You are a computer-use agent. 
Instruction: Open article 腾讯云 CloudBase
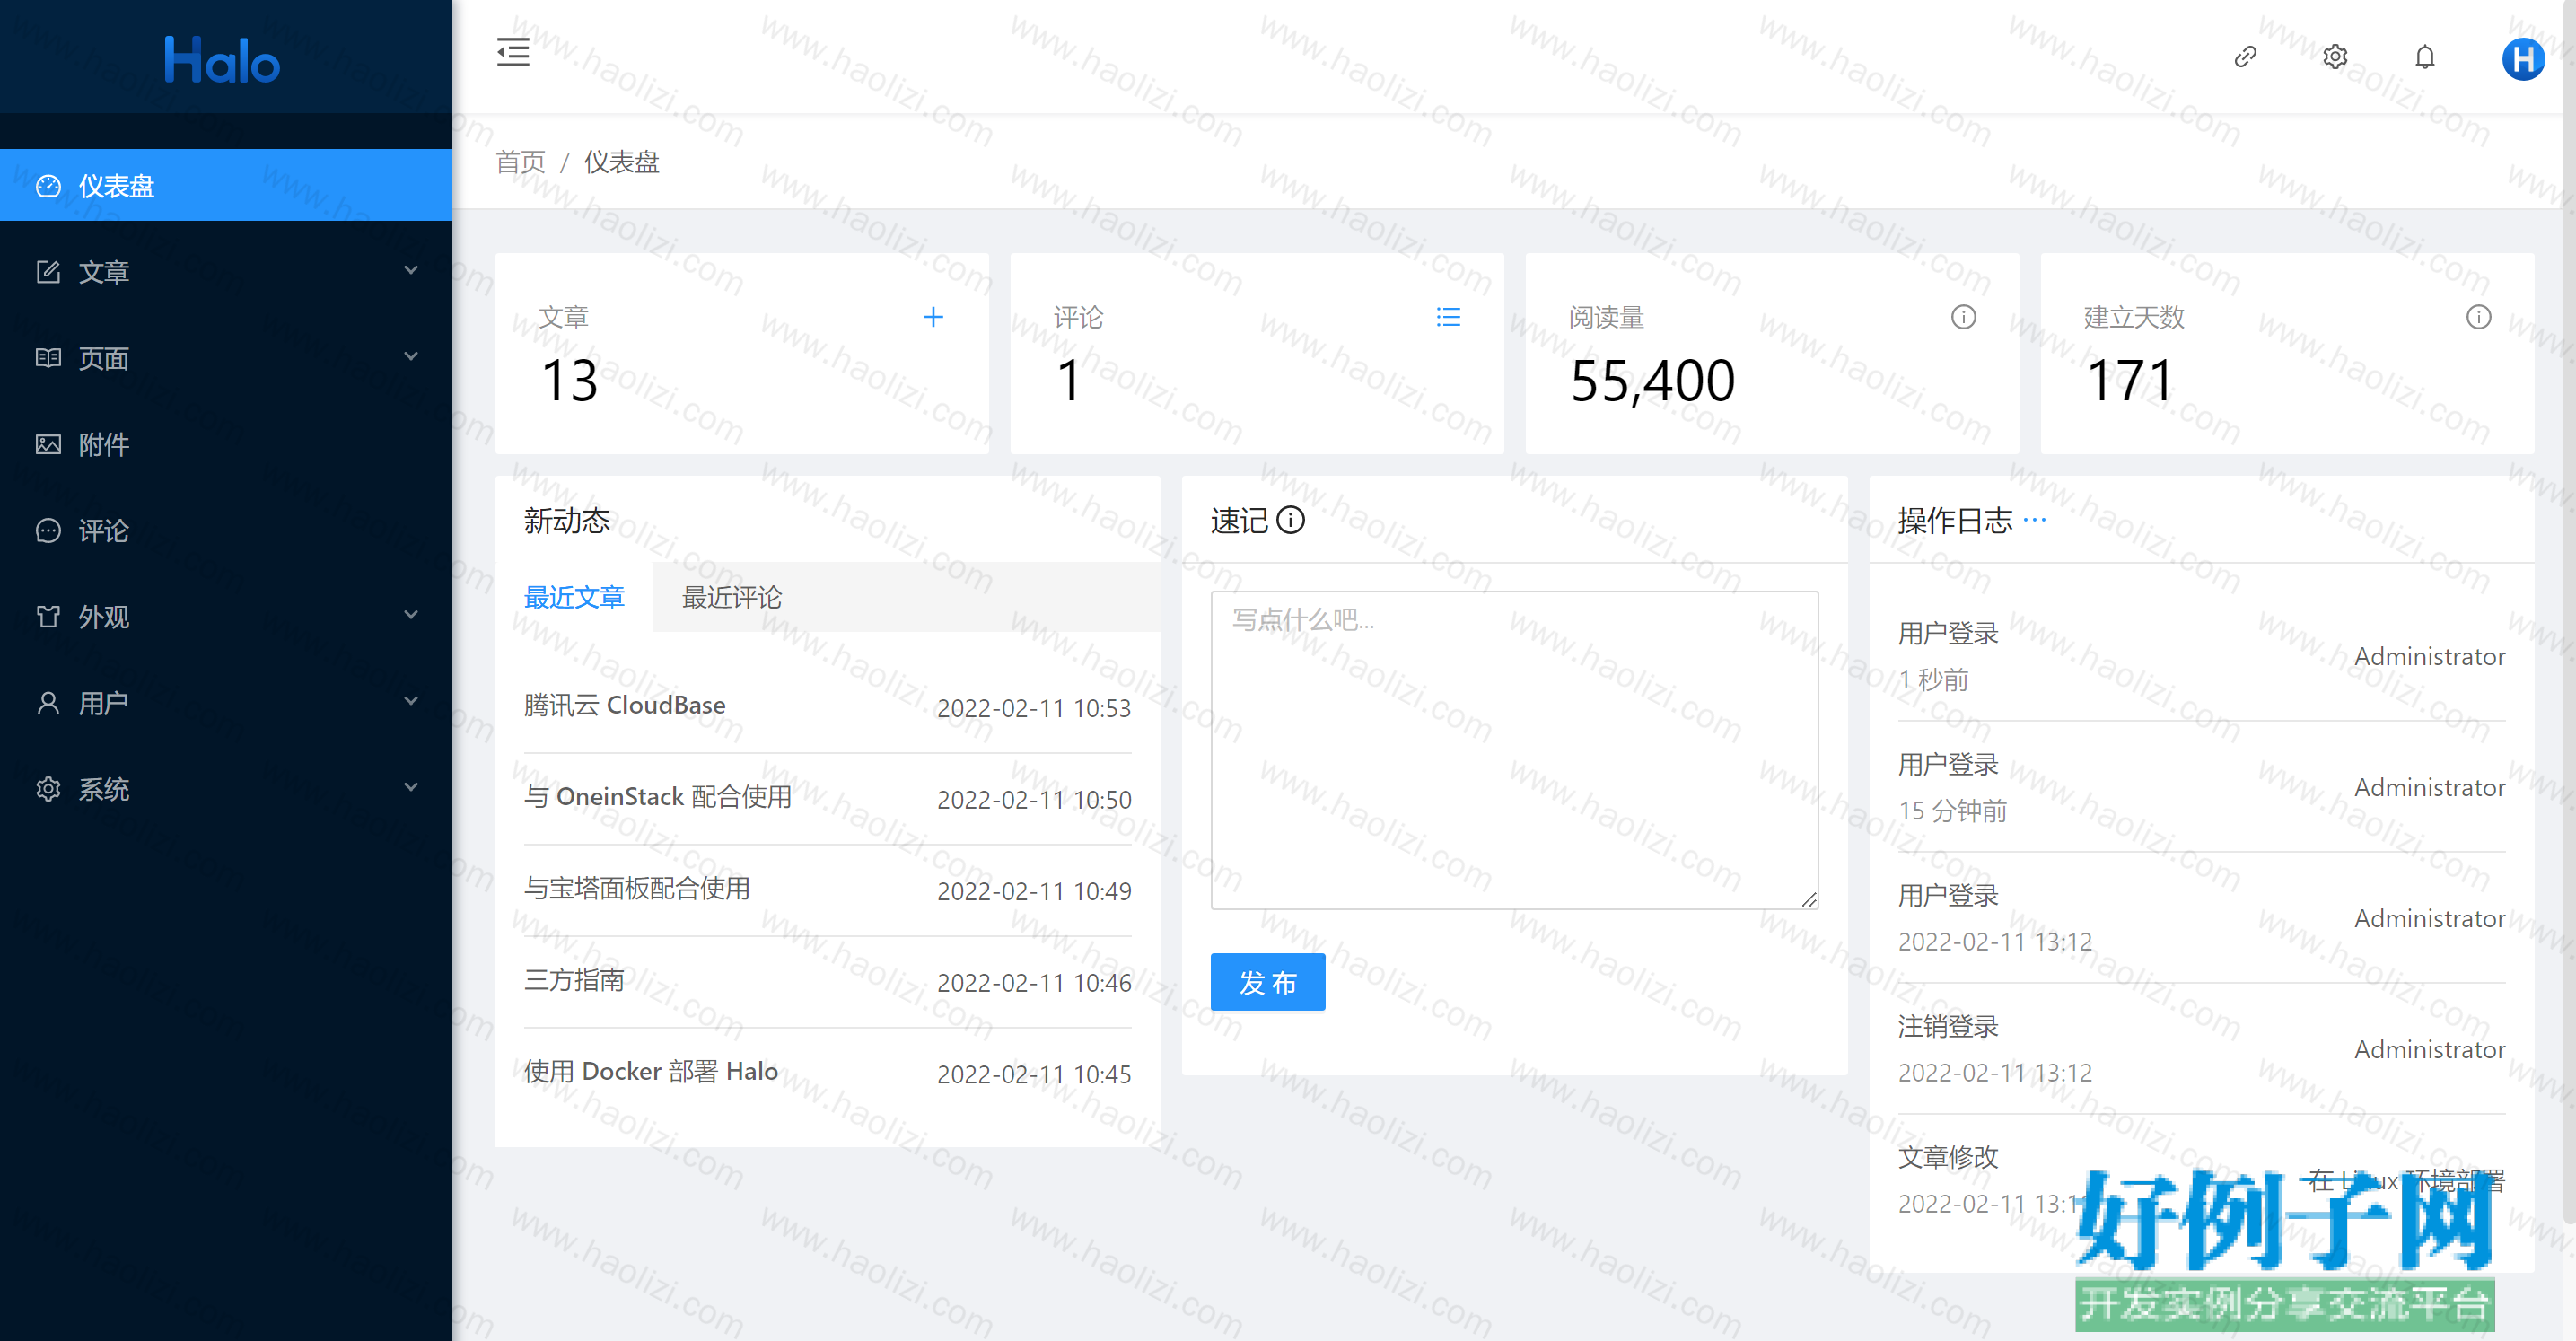[624, 705]
